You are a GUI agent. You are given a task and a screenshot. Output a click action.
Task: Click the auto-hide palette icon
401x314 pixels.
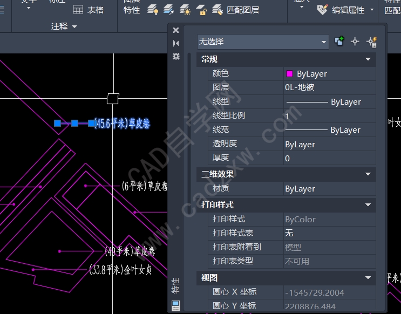176,43
